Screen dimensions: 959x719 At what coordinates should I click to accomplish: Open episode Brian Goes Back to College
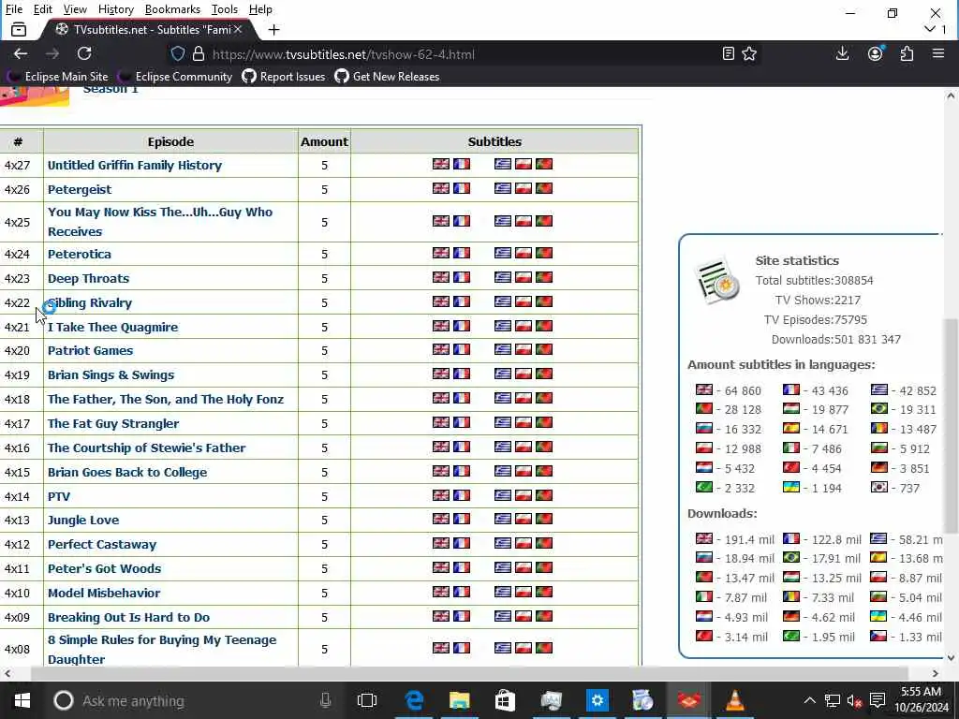(x=127, y=472)
